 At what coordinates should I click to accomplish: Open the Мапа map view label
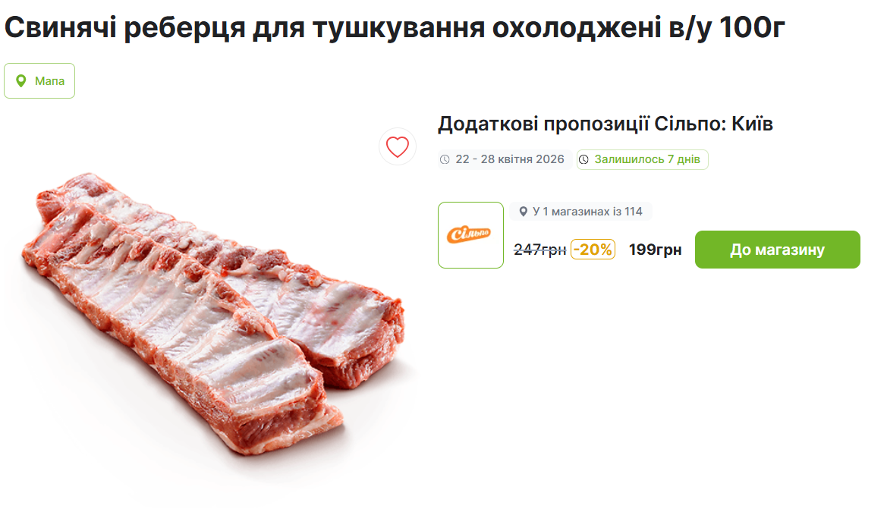pyautogui.click(x=49, y=81)
